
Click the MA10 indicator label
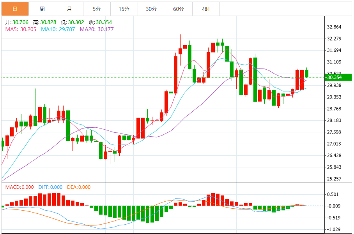coord(58,29)
